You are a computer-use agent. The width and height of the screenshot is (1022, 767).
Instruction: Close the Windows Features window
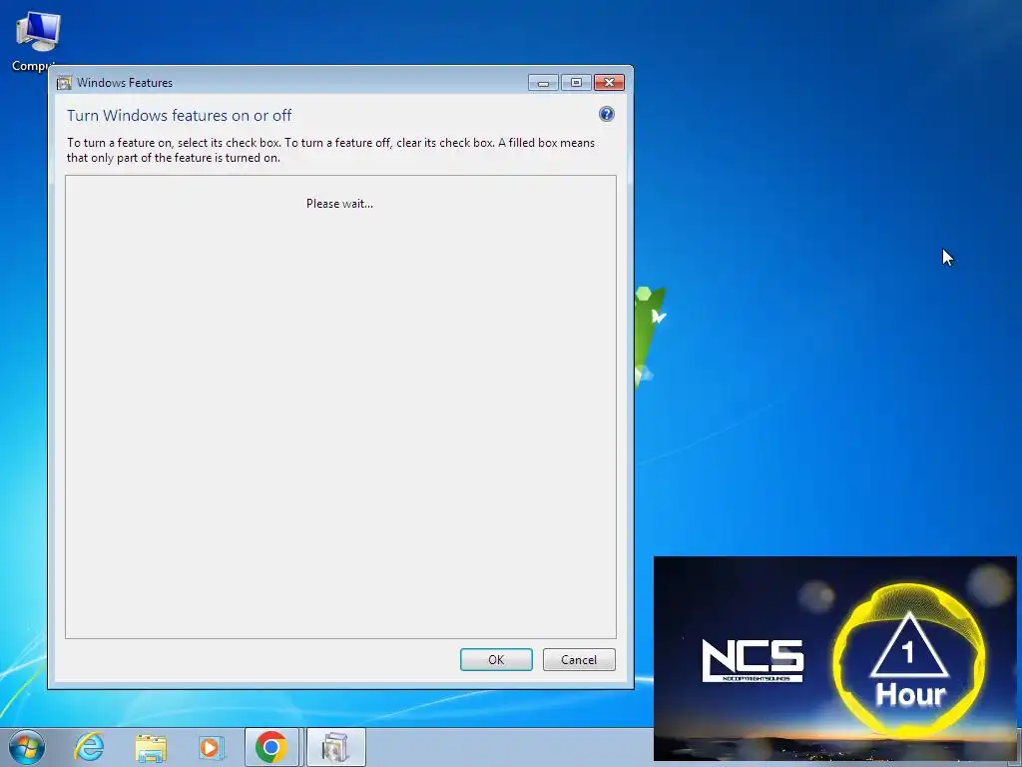(610, 83)
